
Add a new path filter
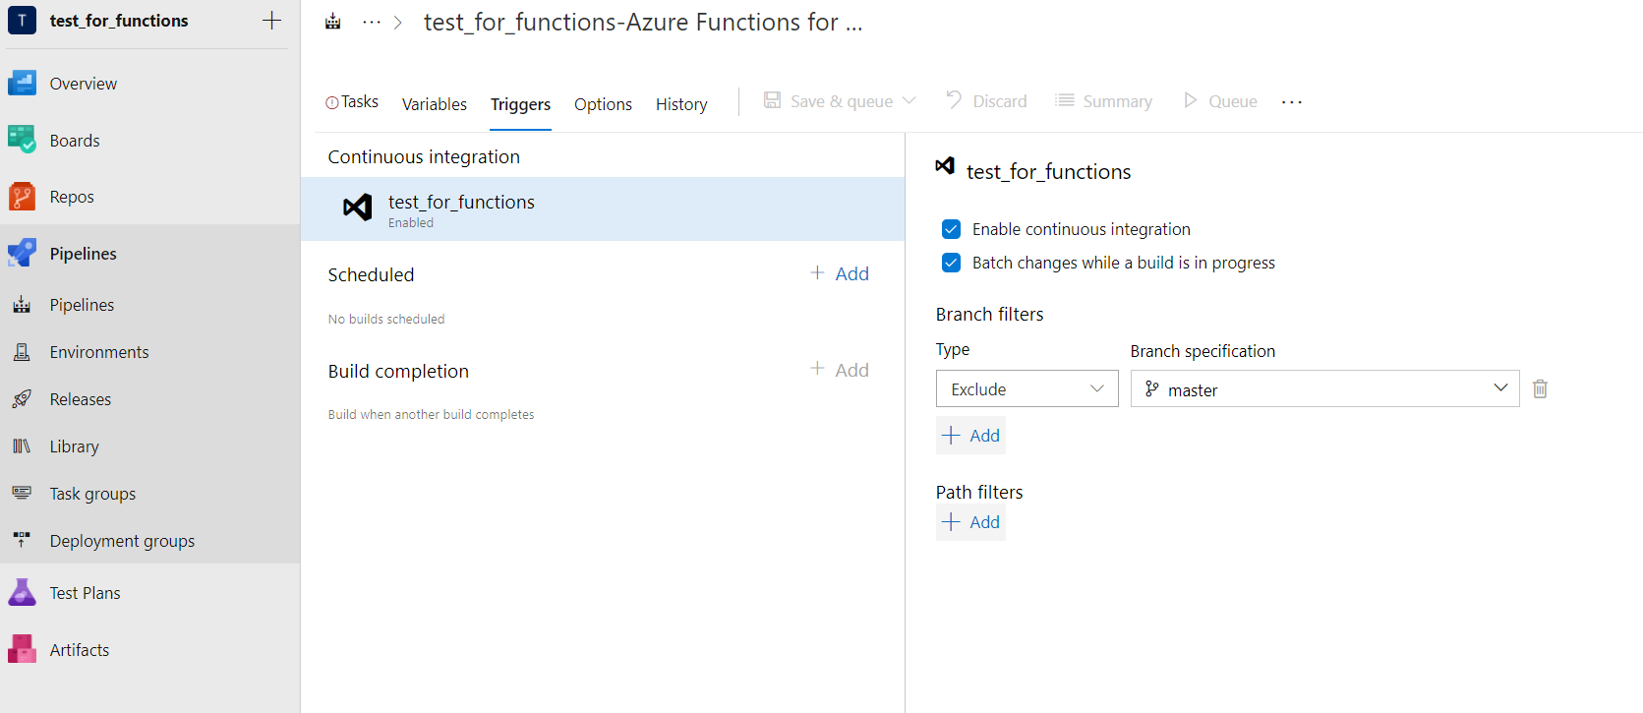click(x=970, y=522)
